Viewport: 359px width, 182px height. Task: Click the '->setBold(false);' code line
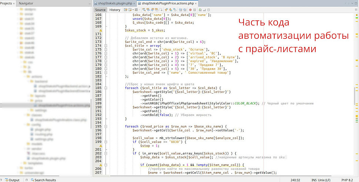pos(157,115)
